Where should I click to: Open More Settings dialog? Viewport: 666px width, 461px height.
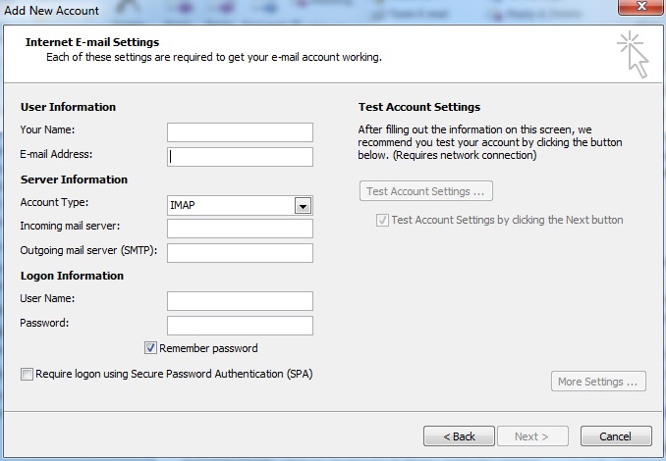click(598, 382)
